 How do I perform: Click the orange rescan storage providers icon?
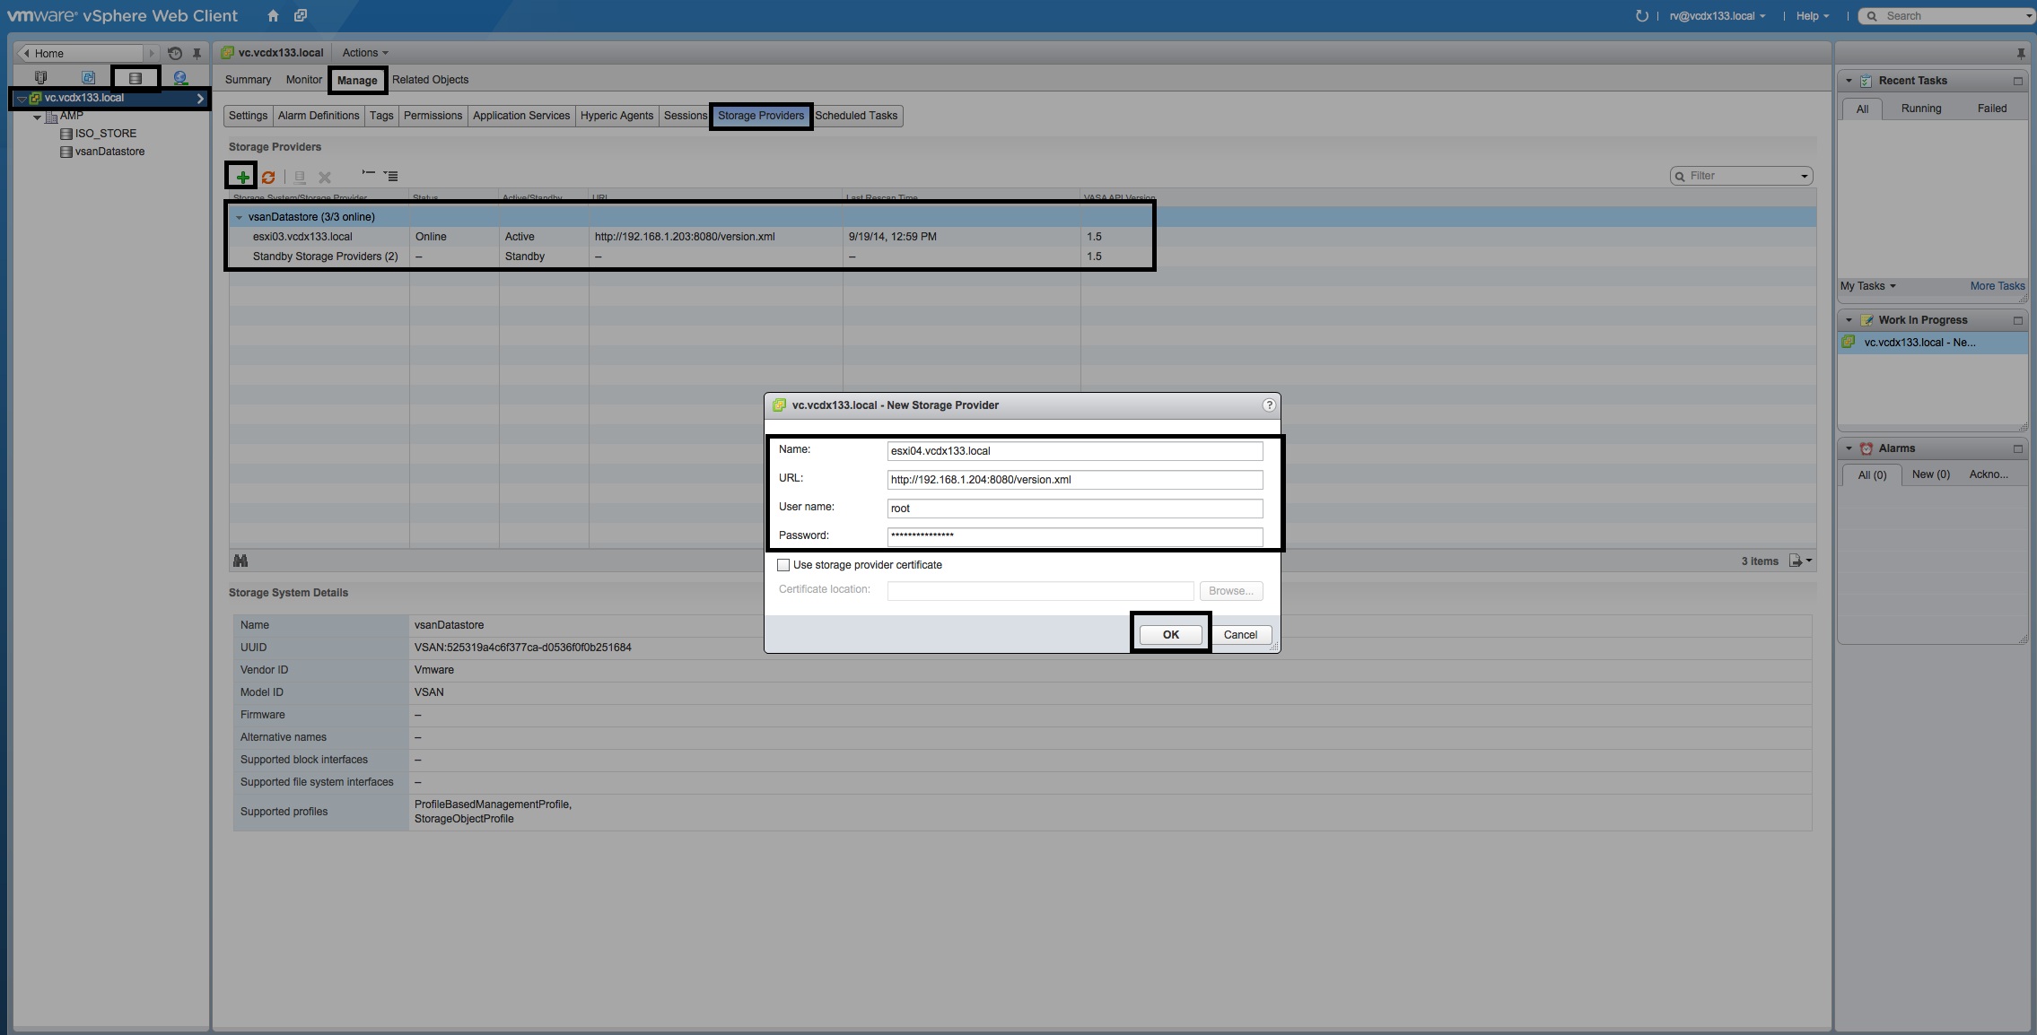click(268, 177)
